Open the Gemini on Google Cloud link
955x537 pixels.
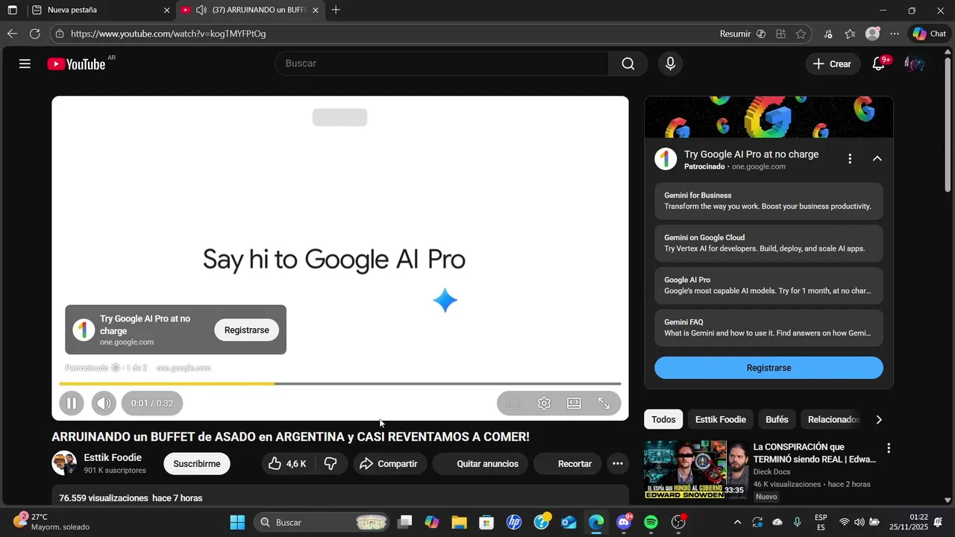tap(768, 243)
